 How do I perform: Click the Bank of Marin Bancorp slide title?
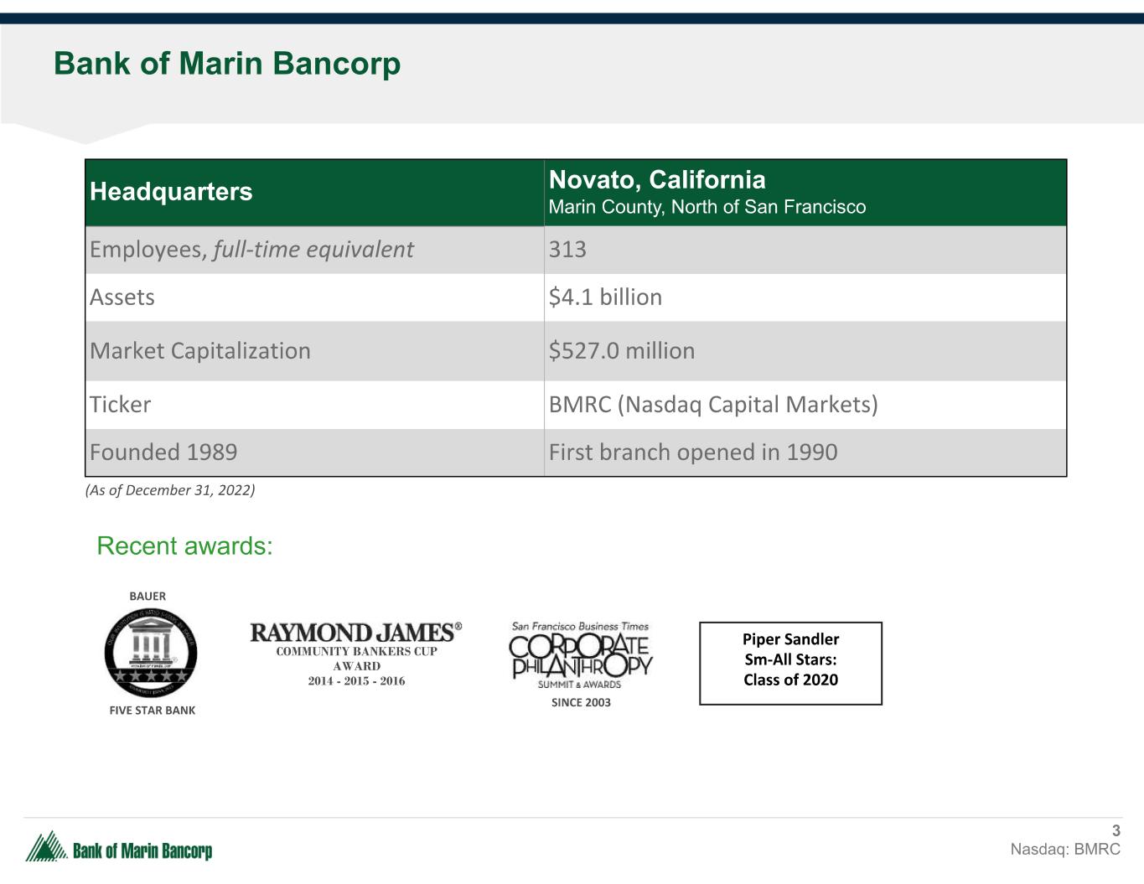coord(227,64)
